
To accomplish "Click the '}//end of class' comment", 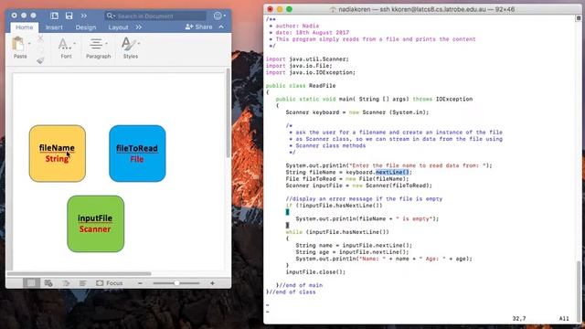I will 291,292.
